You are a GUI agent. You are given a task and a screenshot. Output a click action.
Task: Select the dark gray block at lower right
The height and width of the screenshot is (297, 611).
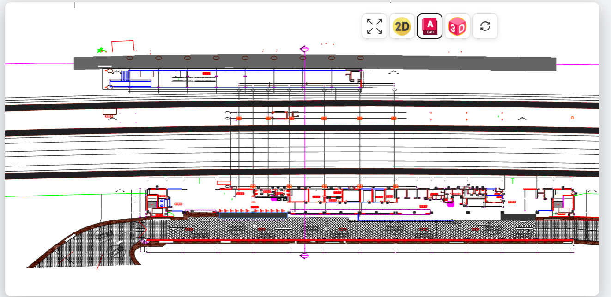pyautogui.click(x=518, y=216)
